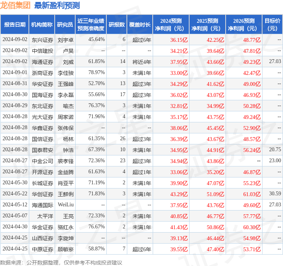This screenshot has height=266, width=283.
Task: Click the 49.00亿 forecast value
Action: click(252, 84)
